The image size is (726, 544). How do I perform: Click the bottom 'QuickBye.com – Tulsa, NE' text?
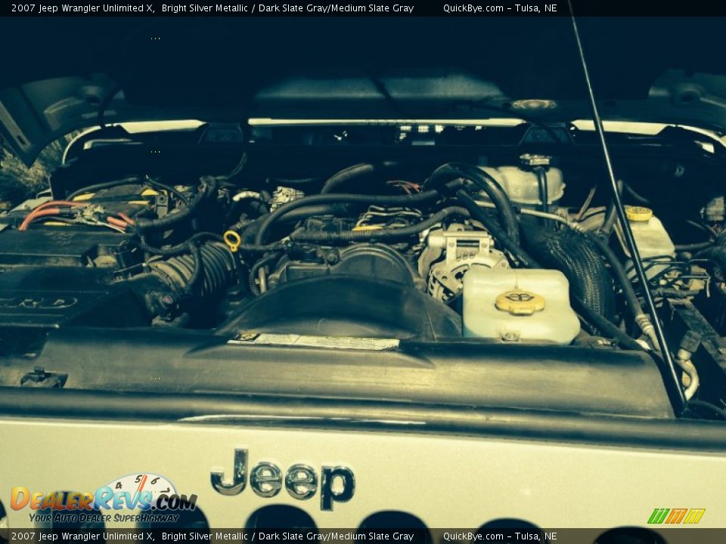pos(499,536)
